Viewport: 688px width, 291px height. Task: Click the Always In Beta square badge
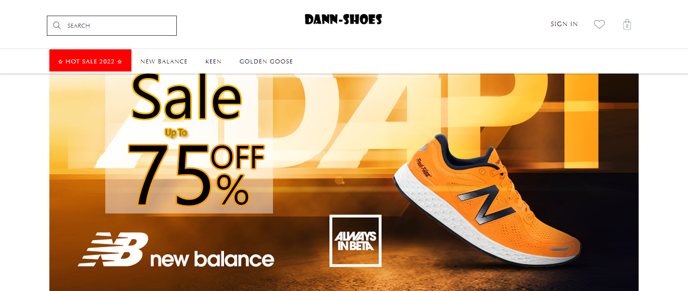click(x=355, y=241)
